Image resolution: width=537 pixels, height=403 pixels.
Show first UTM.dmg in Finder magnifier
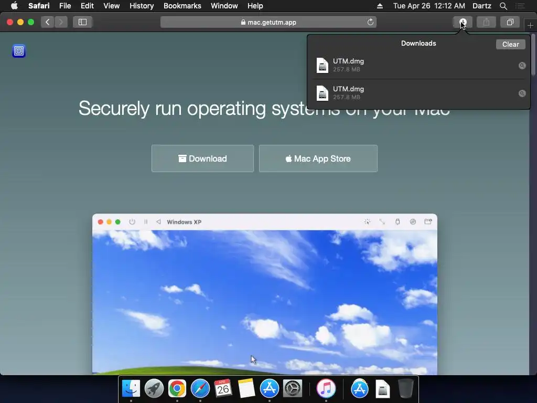click(x=522, y=66)
